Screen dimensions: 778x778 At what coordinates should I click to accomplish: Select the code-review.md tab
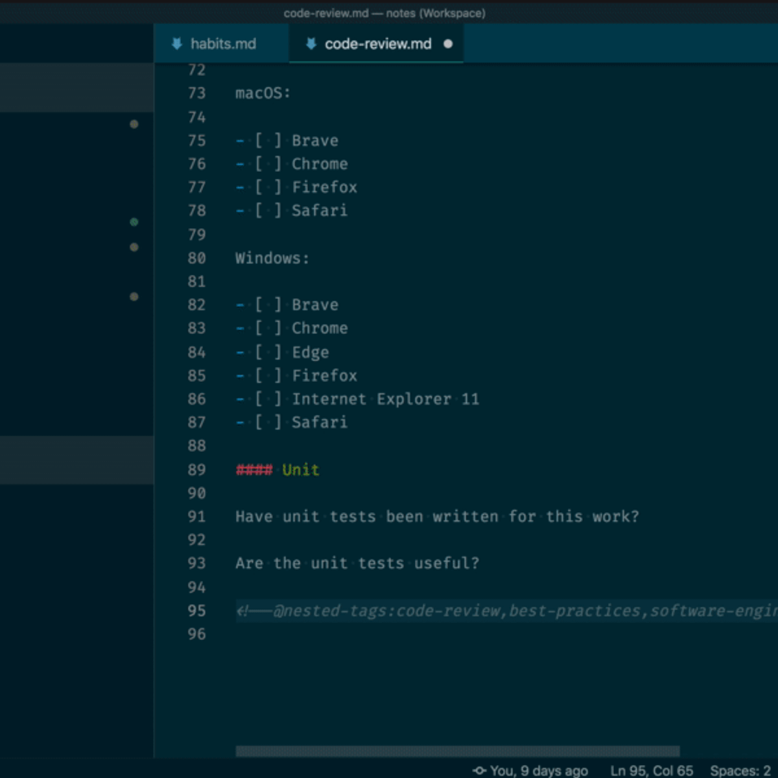click(x=376, y=43)
